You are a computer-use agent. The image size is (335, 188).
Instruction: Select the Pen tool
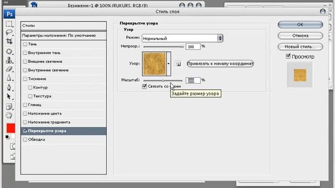point(9,87)
